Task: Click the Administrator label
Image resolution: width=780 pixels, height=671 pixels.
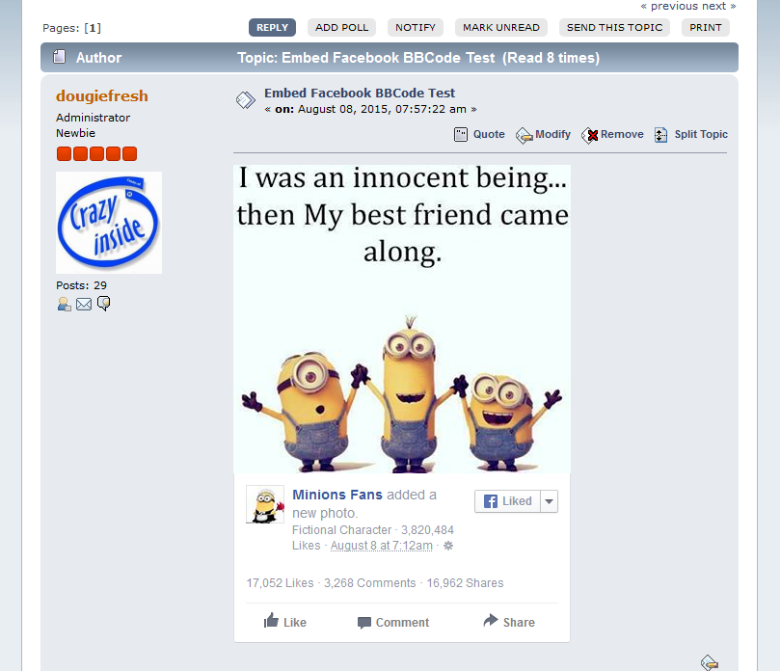Action: 93,118
